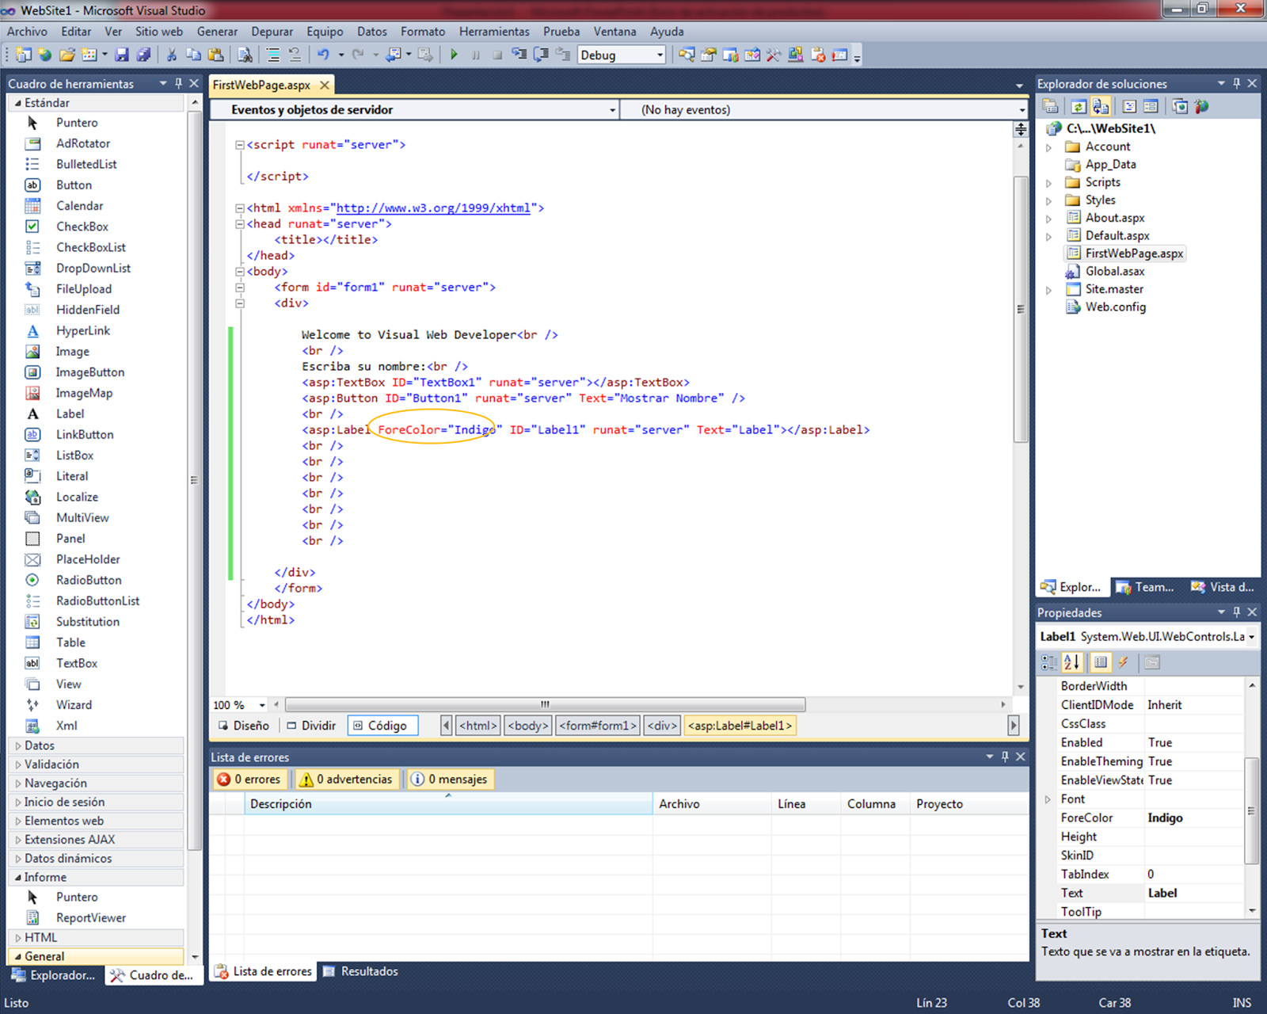
Task: Collapse the body element code region
Action: click(240, 271)
